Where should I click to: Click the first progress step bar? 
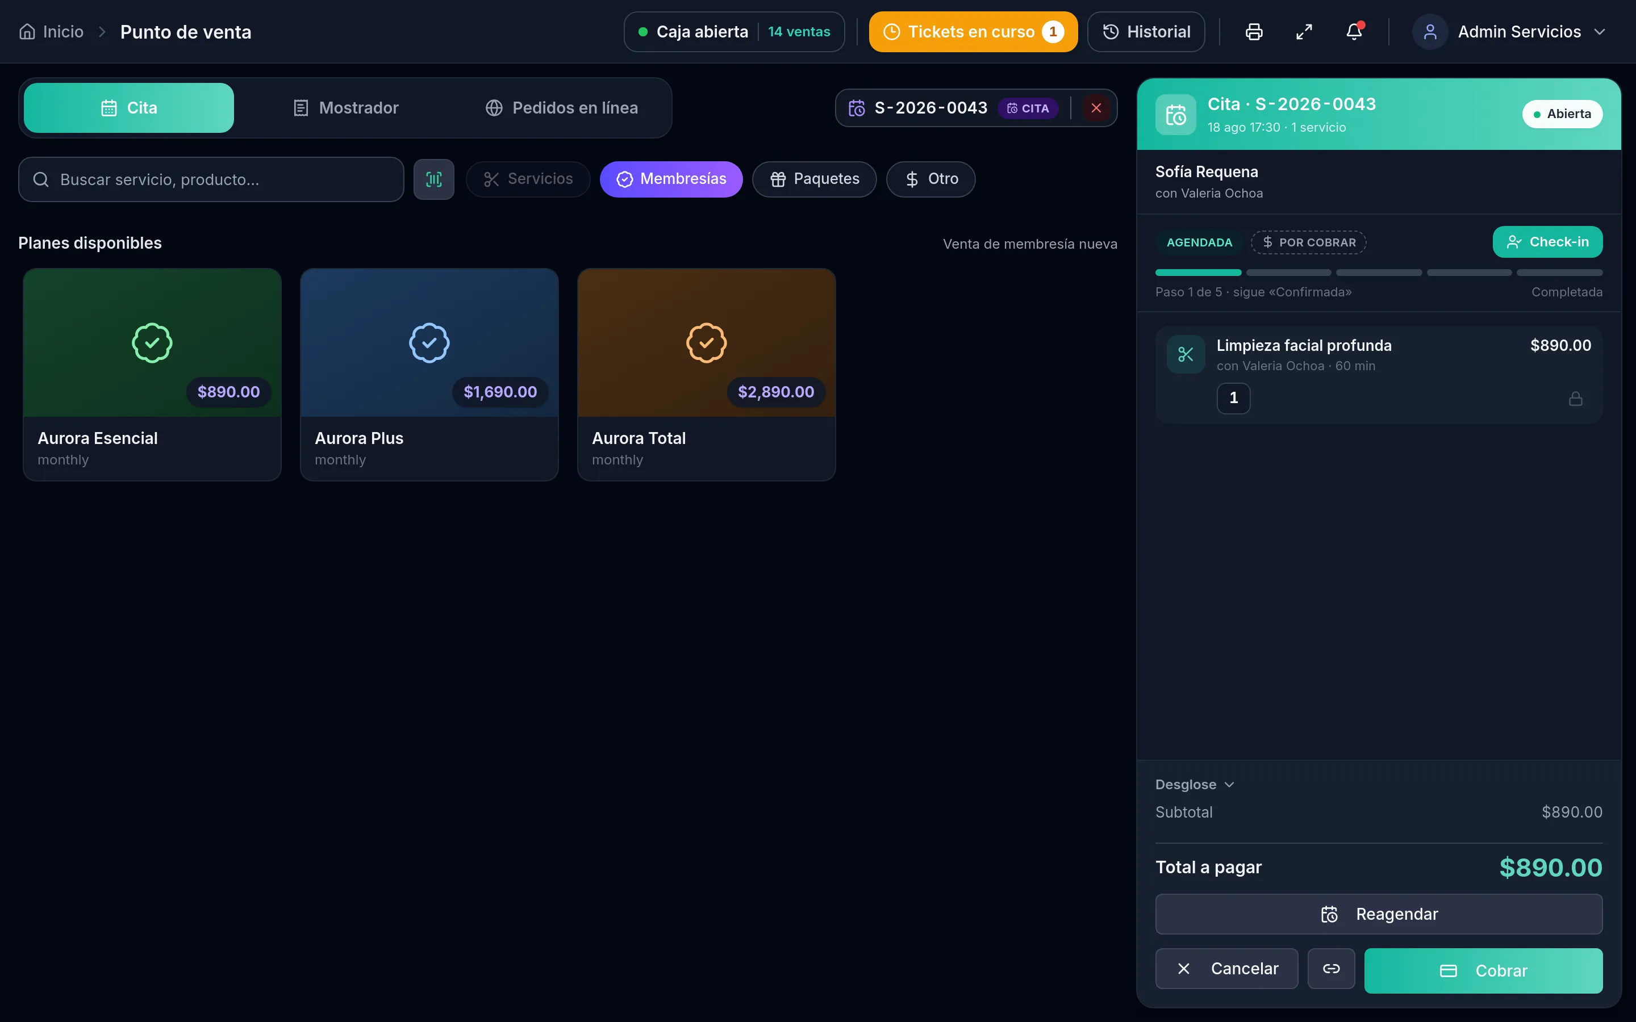click(1198, 273)
